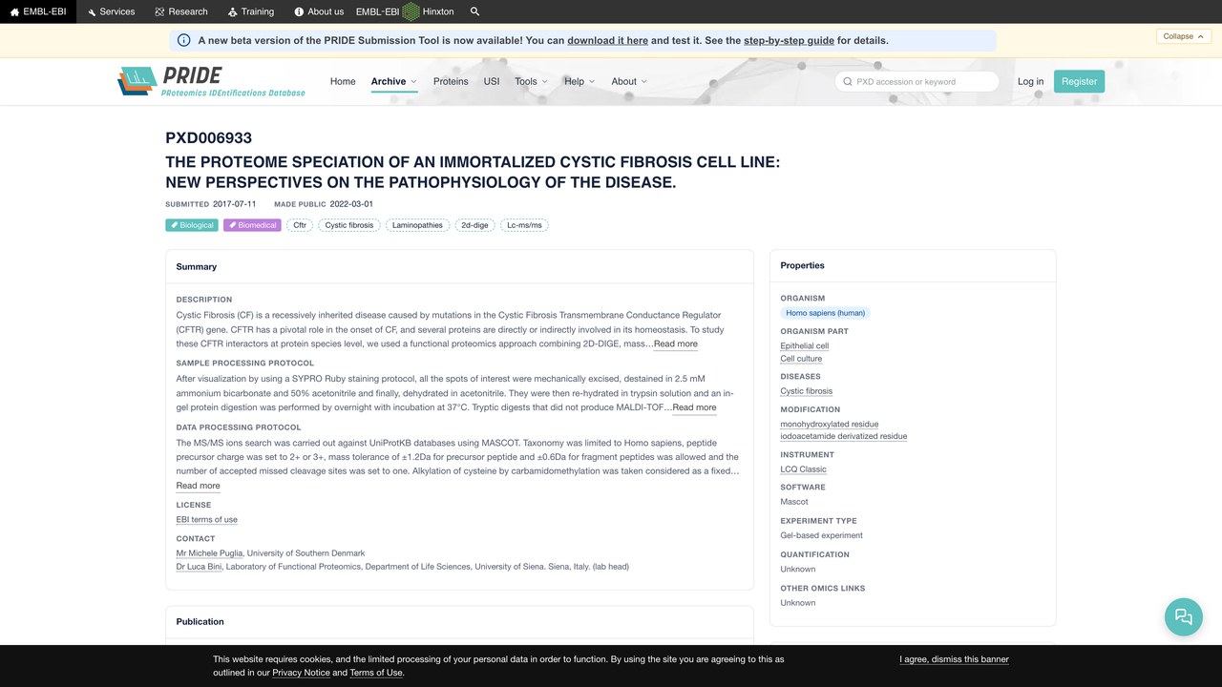Click the Training icon in top bar
The height and width of the screenshot is (687, 1222).
233,11
